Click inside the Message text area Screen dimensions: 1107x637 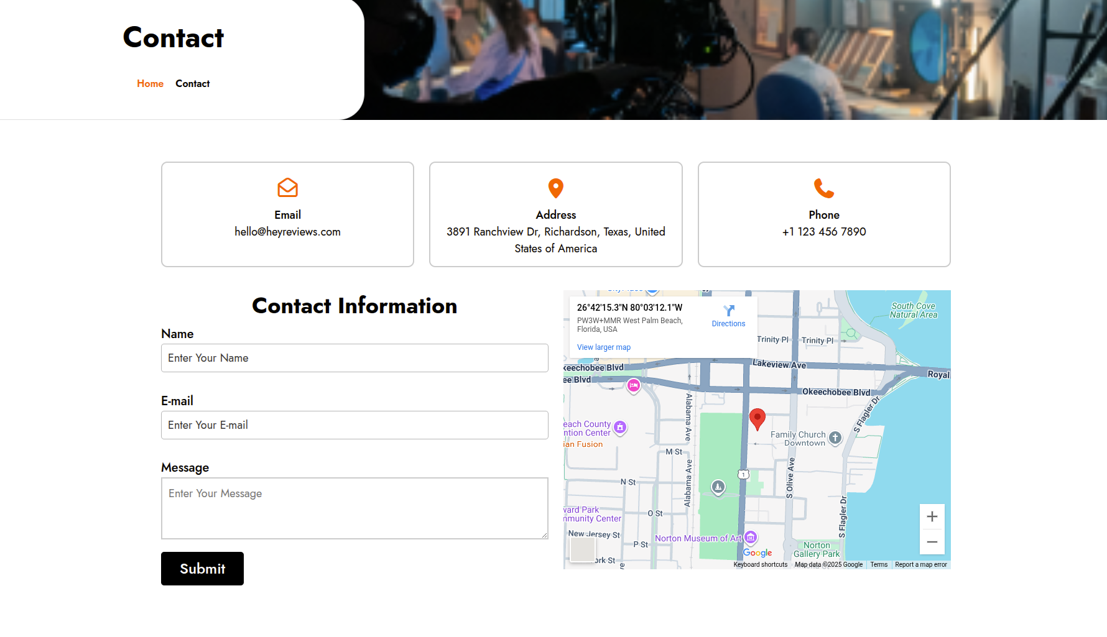pos(354,508)
